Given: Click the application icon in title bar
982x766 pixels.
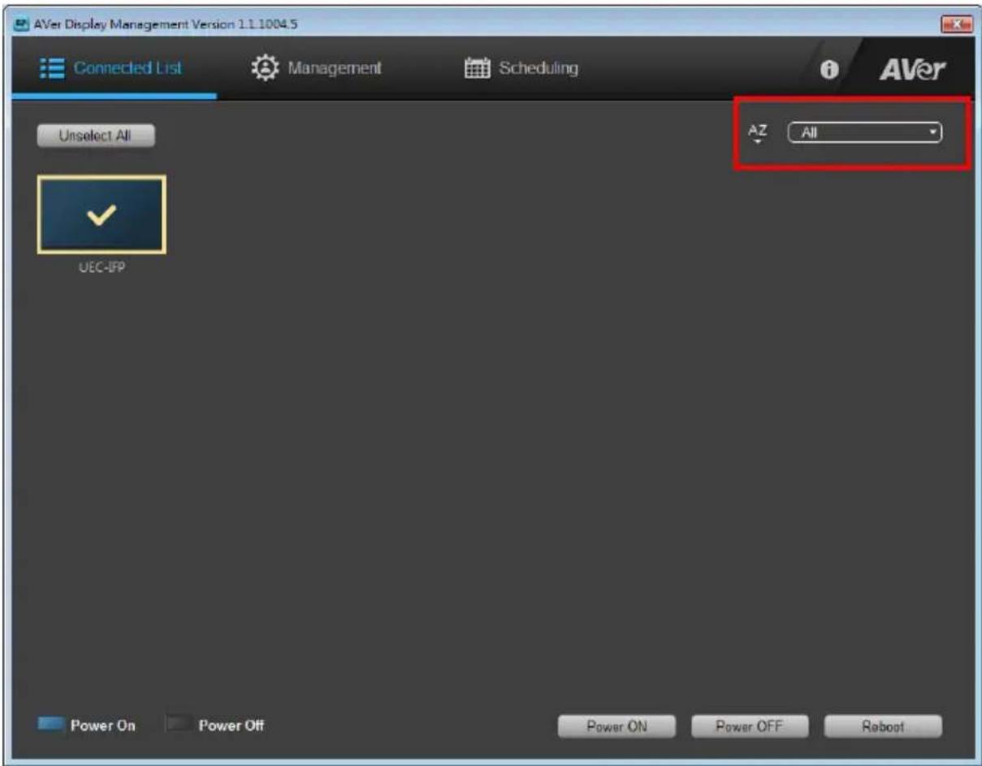Looking at the screenshot, I should click(x=23, y=24).
